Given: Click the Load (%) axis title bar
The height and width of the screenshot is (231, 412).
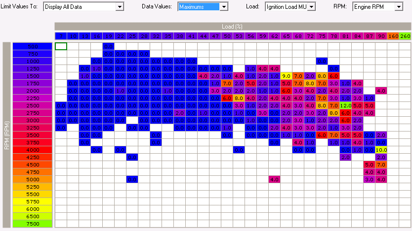Looking at the screenshot, I should 232,26.
